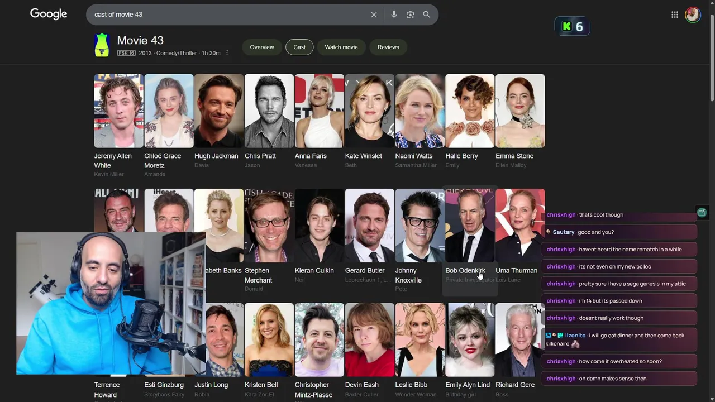
Task: Open Bob Odenkirk's photo
Action: [x=470, y=226]
